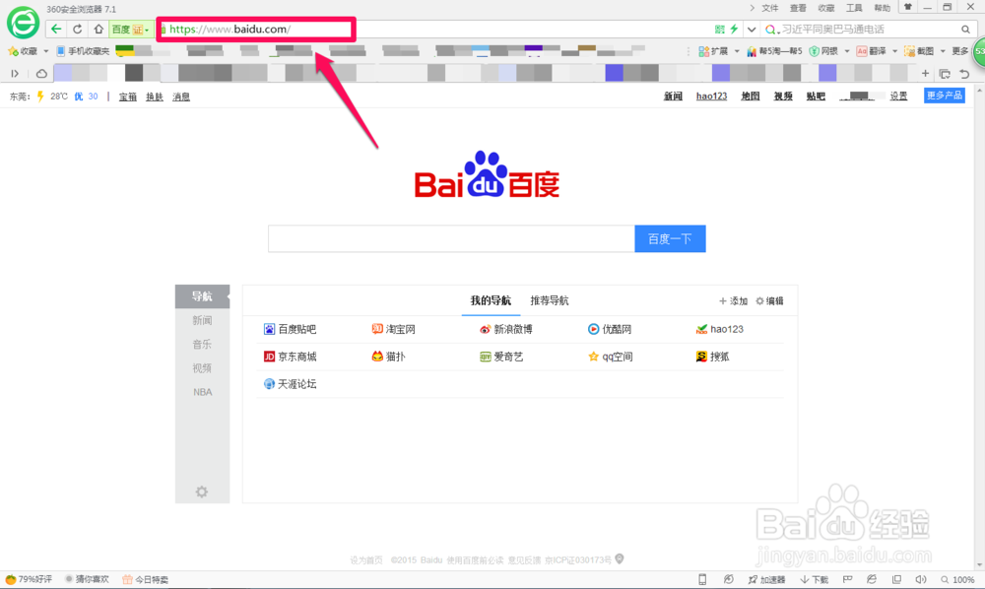The width and height of the screenshot is (985, 589).
Task: Open the 设置 link at top right
Action: [x=898, y=97]
